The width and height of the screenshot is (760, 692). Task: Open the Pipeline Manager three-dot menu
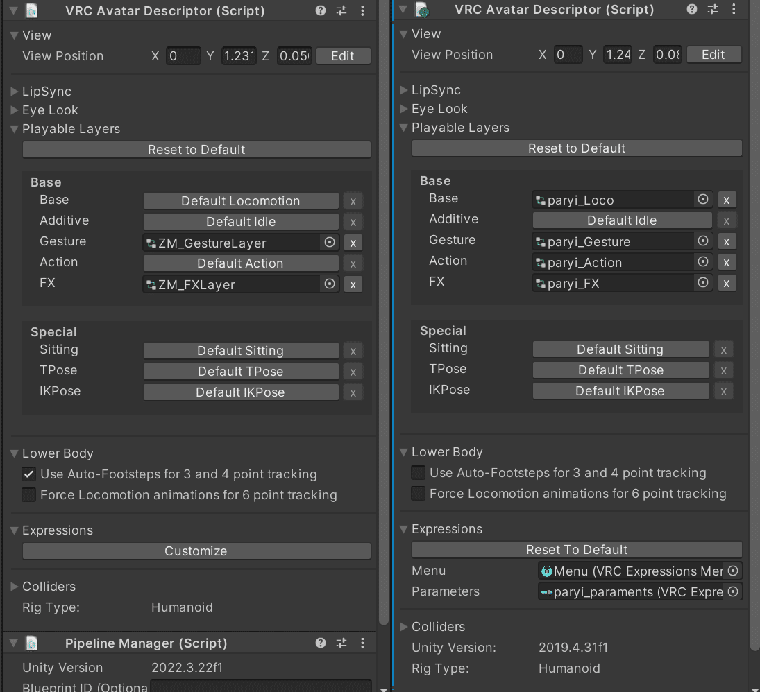tap(362, 643)
